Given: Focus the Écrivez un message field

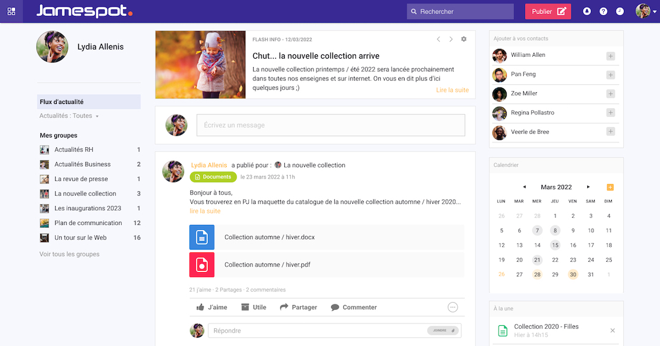Looking at the screenshot, I should point(330,125).
